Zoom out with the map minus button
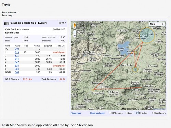This screenshot has width=171, height=128. [75, 35]
